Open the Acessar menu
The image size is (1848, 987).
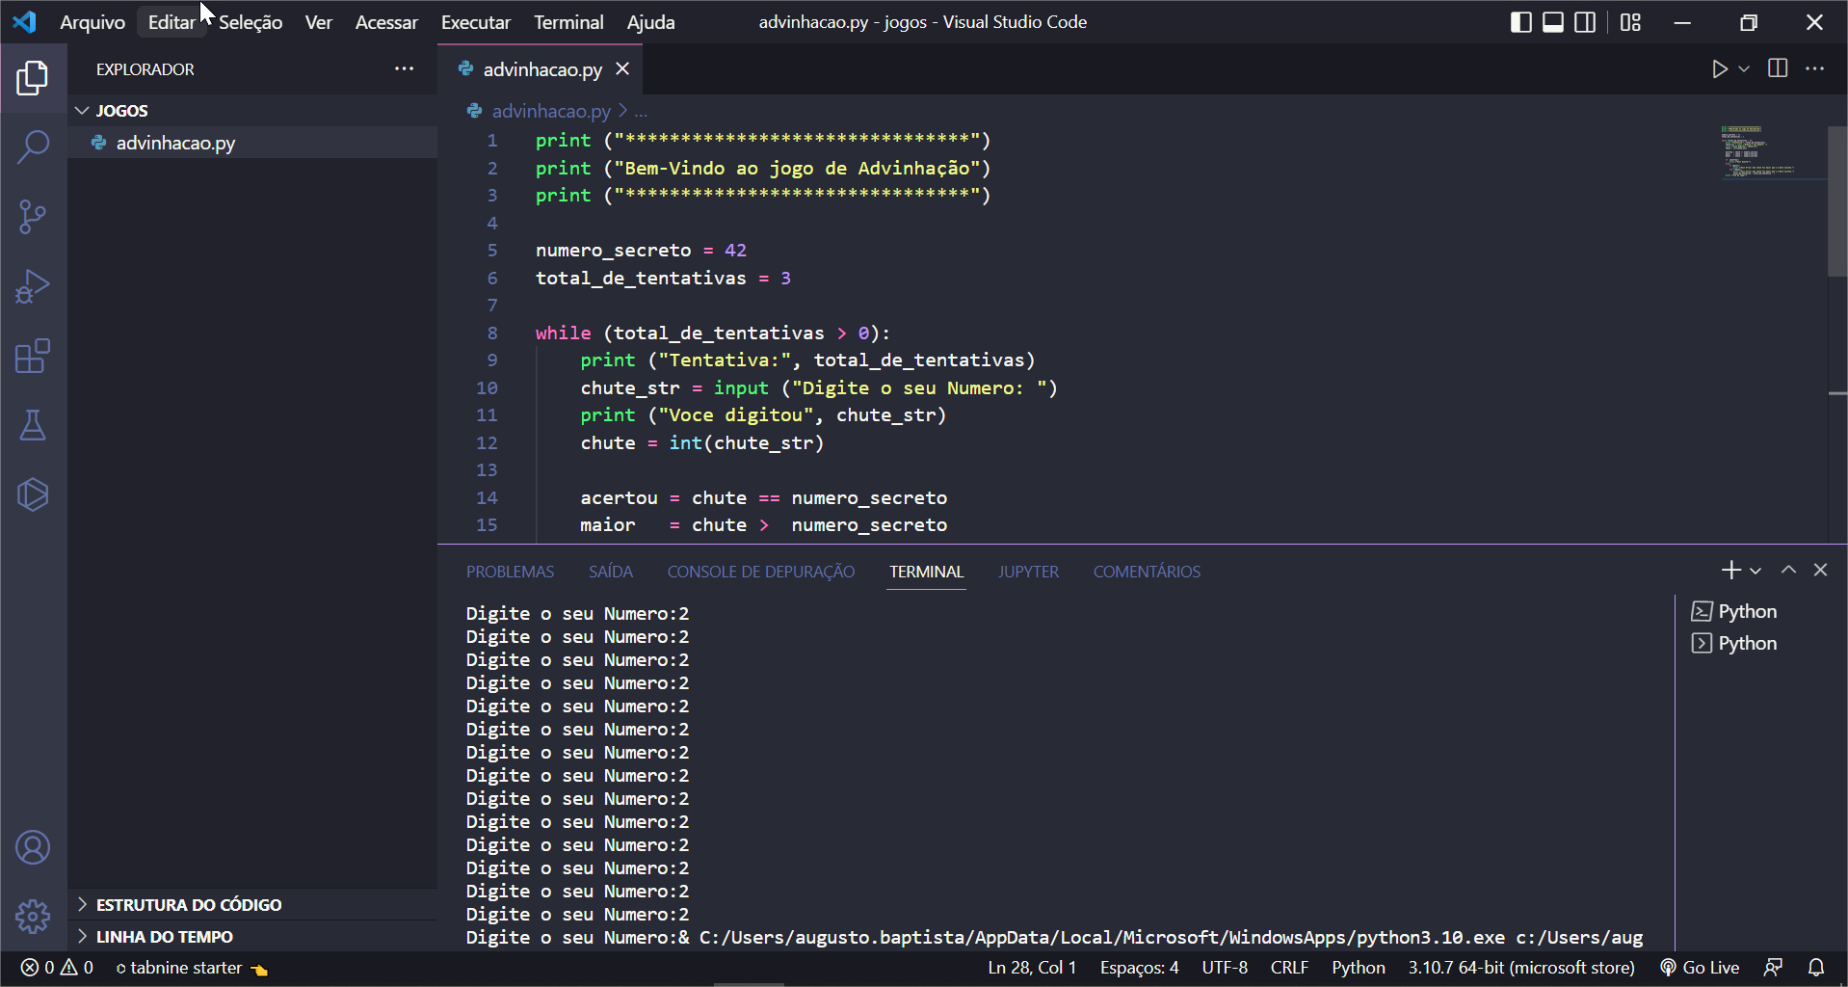pyautogui.click(x=386, y=22)
